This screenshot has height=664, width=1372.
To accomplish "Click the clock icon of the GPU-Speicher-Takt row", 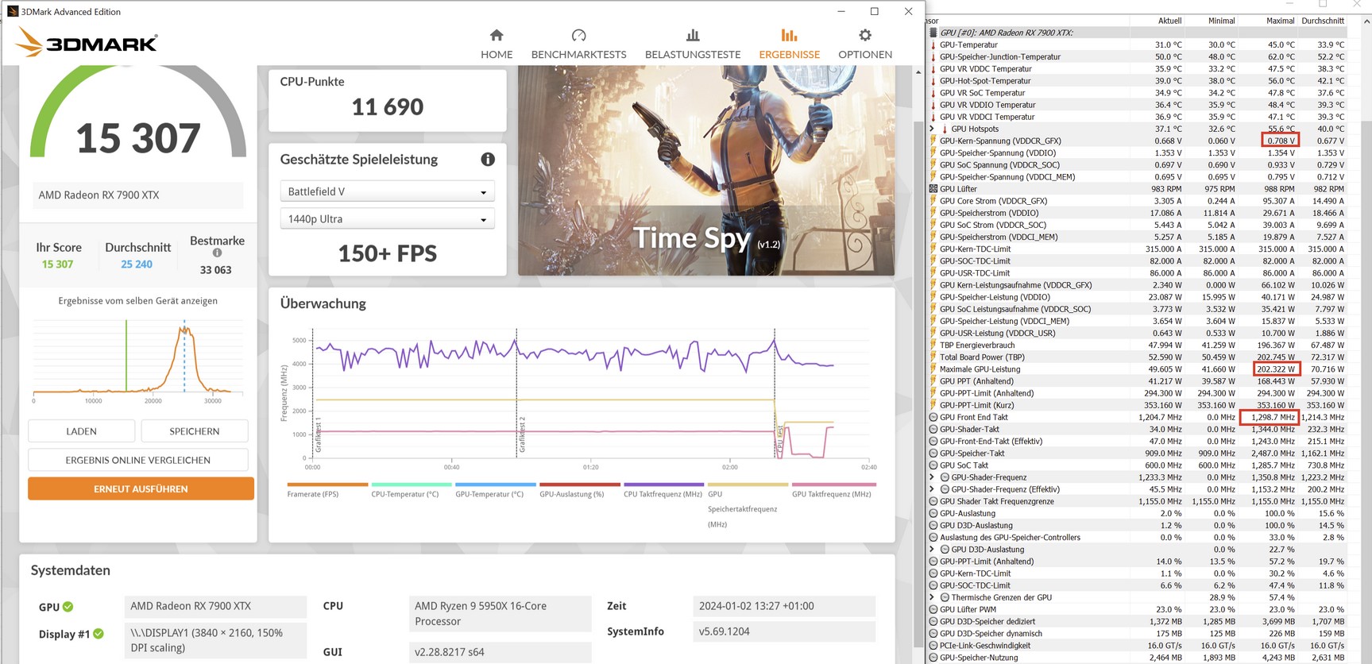I will pos(933,454).
